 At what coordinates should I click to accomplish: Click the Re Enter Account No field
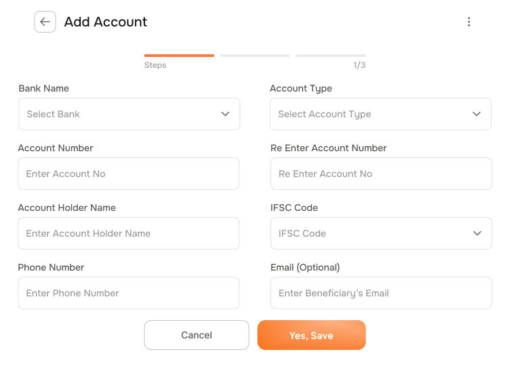point(380,174)
